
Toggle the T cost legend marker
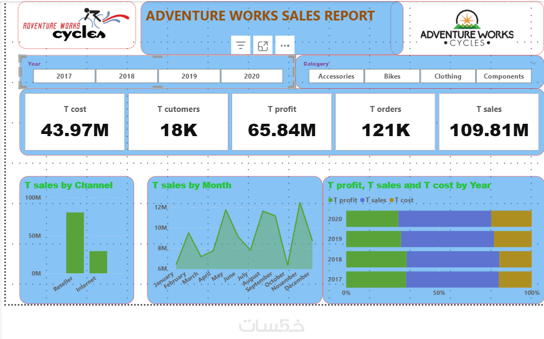[392, 200]
